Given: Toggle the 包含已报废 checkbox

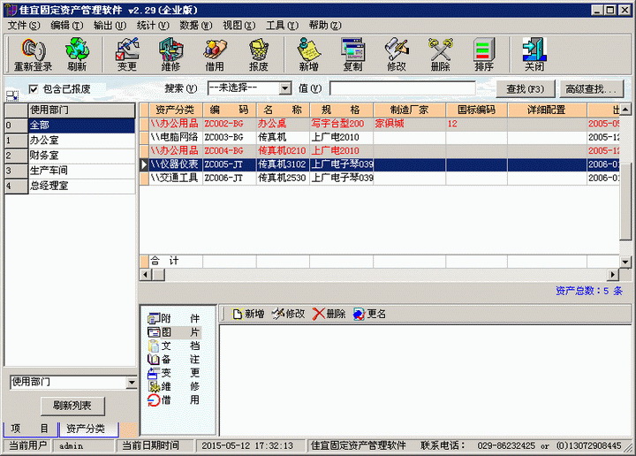Looking at the screenshot, I should [34, 89].
